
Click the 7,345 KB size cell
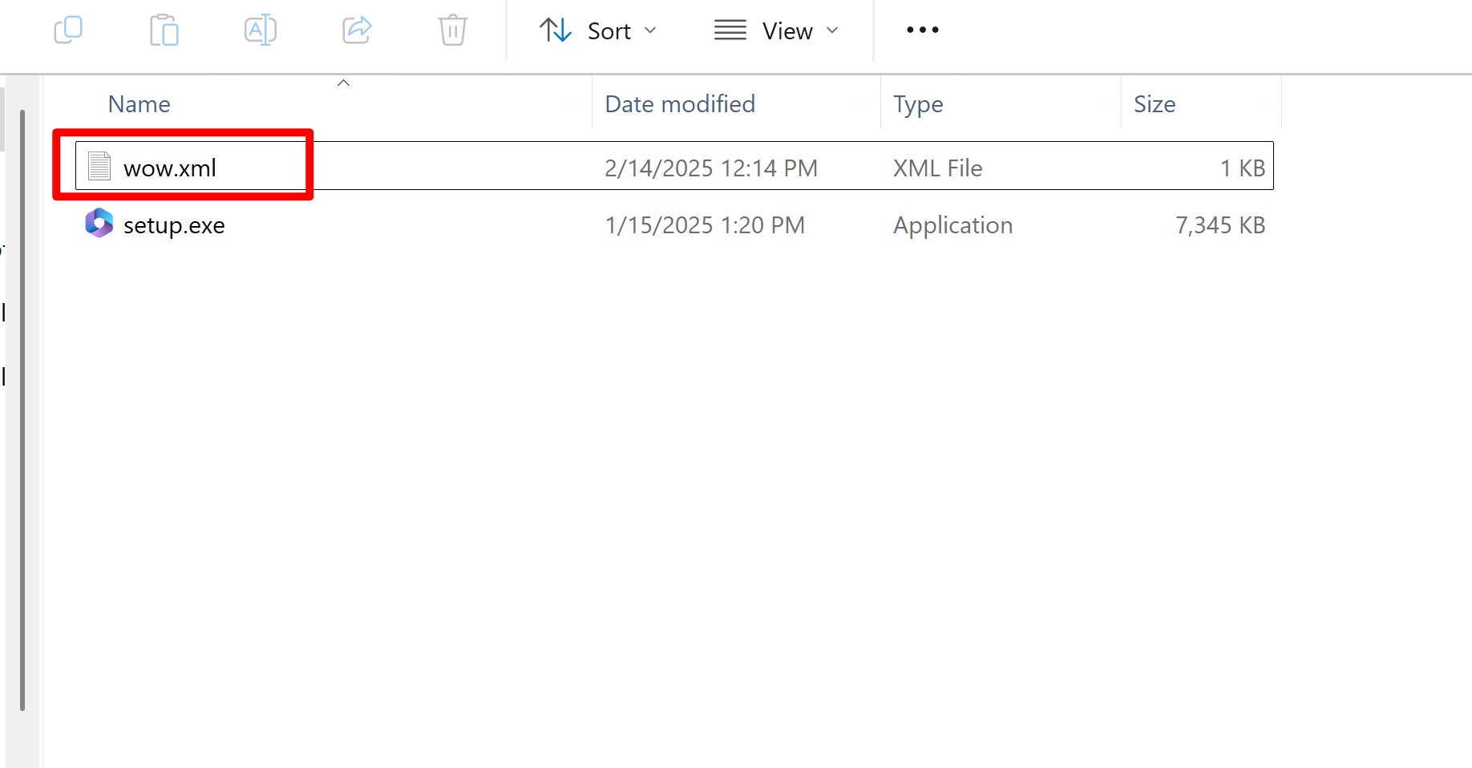pyautogui.click(x=1220, y=225)
